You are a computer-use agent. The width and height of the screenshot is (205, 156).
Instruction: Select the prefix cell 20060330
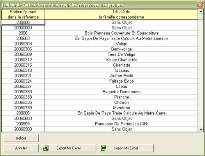click(23, 92)
